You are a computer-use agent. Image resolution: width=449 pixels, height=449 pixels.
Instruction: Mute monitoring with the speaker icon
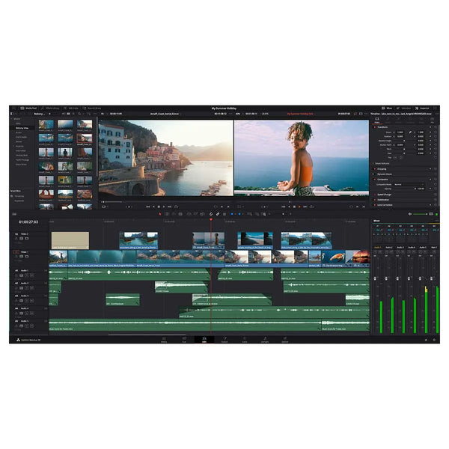pos(410,214)
